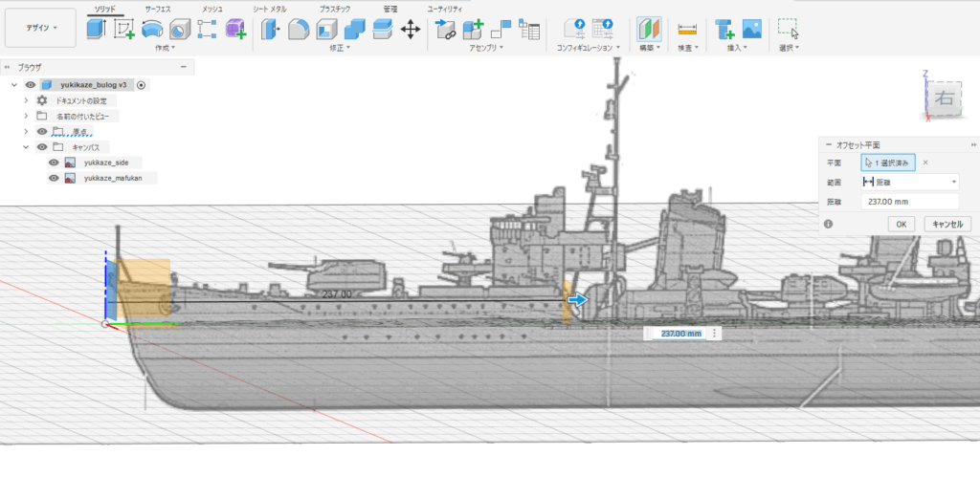Click the Create Sketch icon
The width and height of the screenshot is (980, 477).
coord(124,29)
